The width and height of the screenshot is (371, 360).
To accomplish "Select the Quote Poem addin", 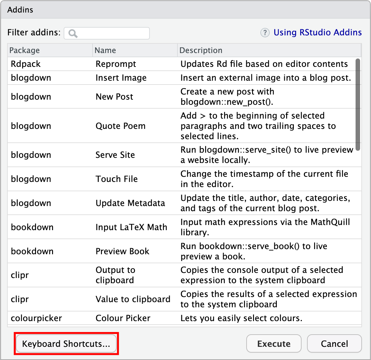I will pos(121,126).
